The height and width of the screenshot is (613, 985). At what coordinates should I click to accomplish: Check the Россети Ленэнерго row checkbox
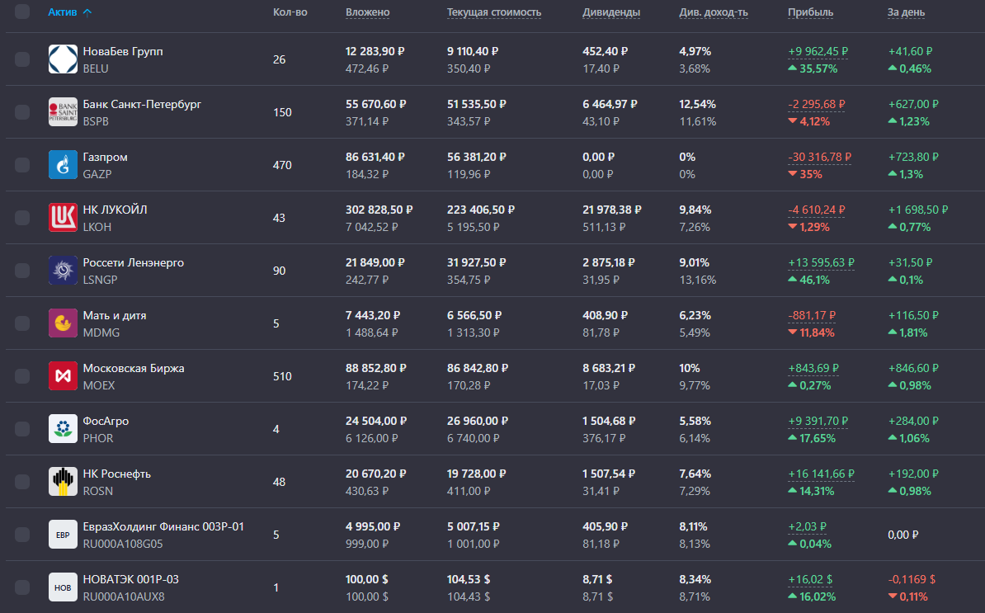pos(22,270)
